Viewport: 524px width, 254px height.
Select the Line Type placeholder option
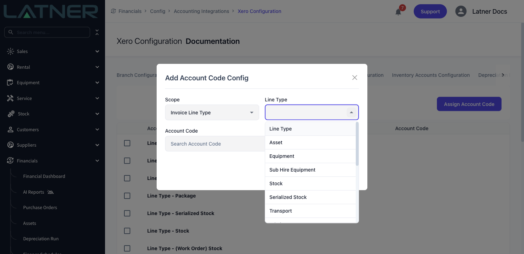310,129
